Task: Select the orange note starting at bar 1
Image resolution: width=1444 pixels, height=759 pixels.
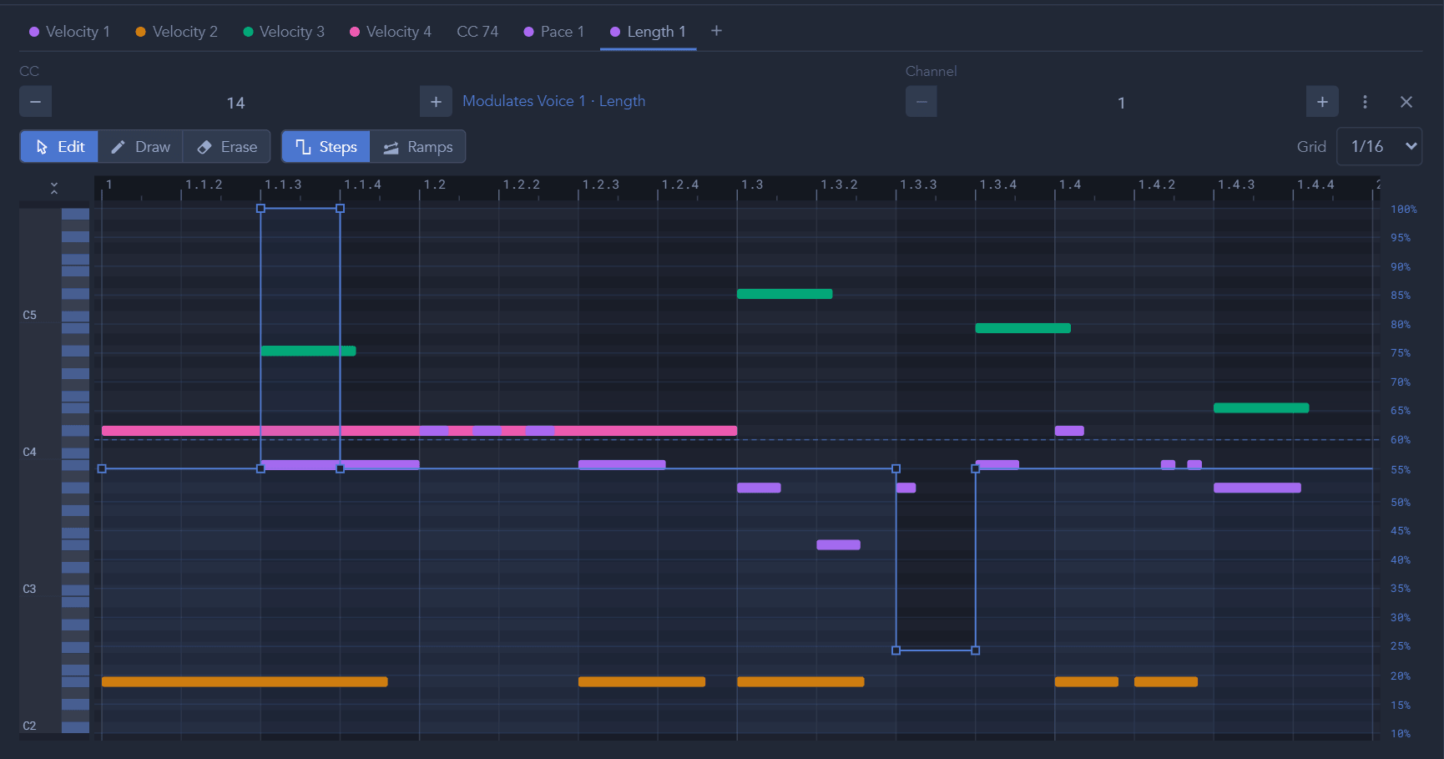Action: [x=245, y=682]
